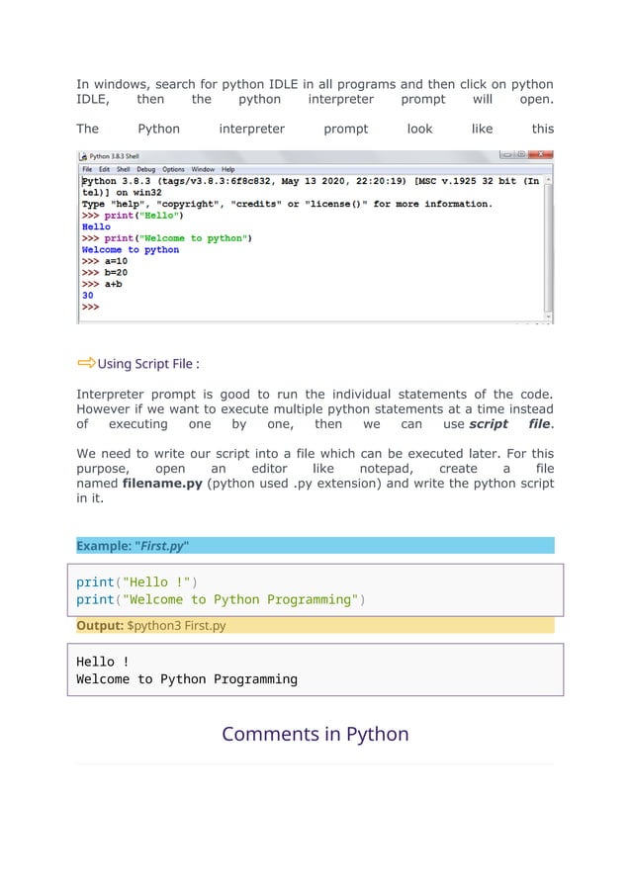
Task: Click the blue 'Welcome to python' output
Action: click(131, 250)
